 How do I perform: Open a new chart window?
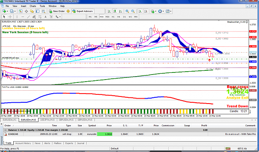4,11
